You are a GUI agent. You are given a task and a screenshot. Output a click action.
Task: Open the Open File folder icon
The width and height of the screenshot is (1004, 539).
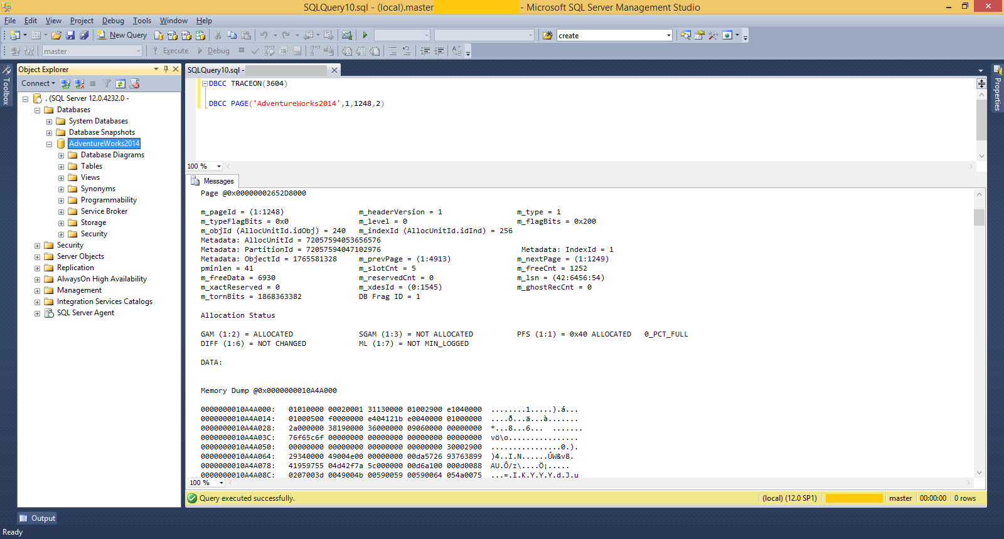(56, 35)
